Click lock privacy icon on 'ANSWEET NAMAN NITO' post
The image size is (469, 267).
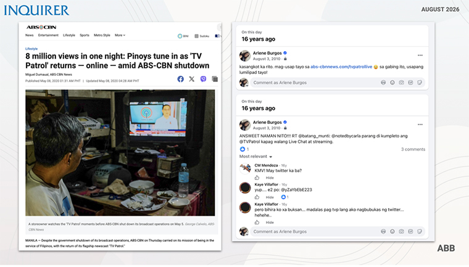click(x=285, y=128)
